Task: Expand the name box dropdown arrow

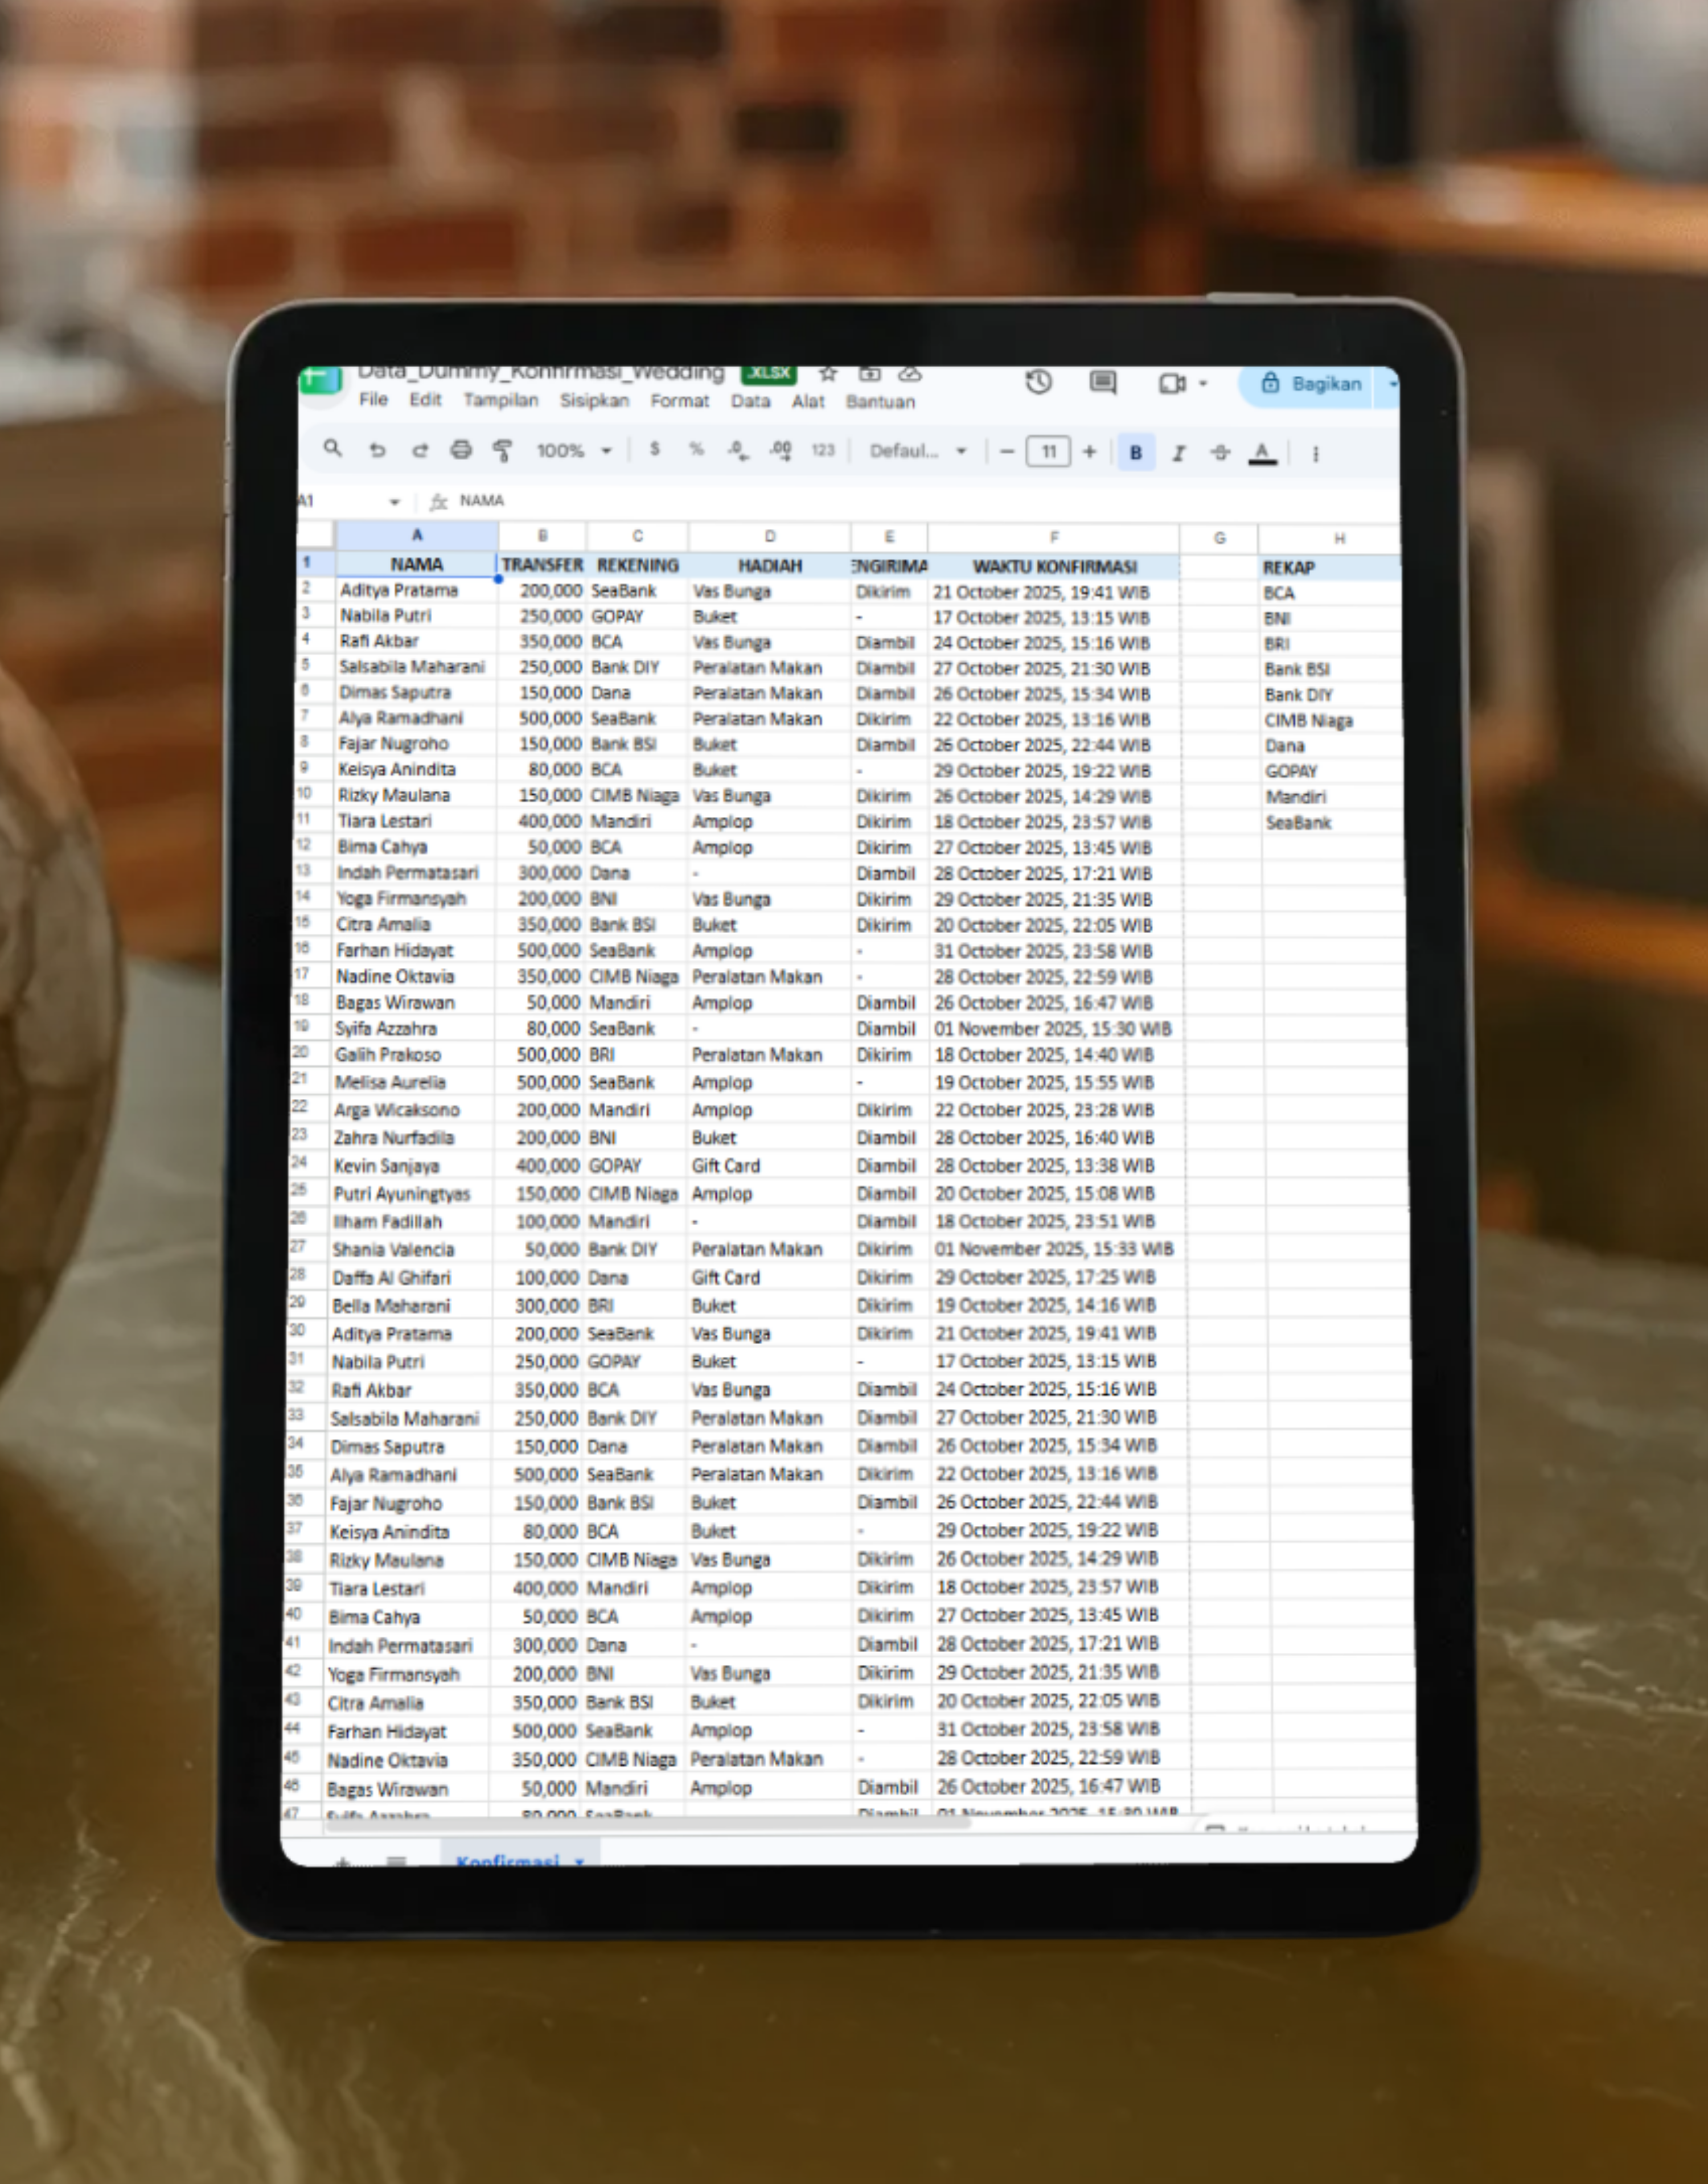Action: [x=394, y=501]
